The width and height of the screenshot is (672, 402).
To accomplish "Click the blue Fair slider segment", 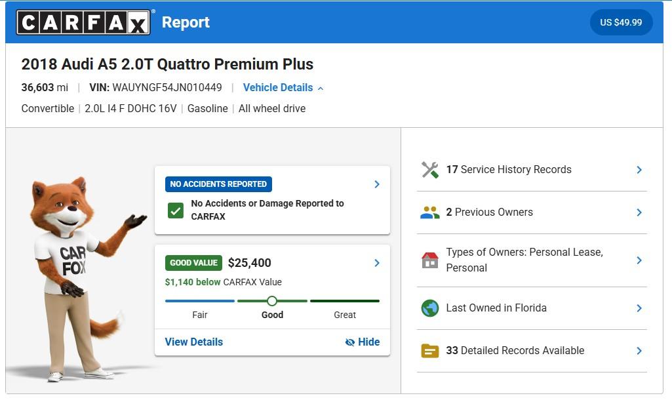I will click(200, 301).
